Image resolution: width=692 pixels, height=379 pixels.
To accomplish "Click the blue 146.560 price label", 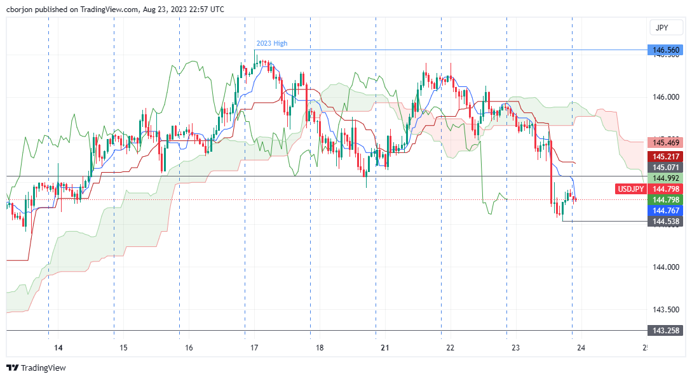I will (x=663, y=50).
